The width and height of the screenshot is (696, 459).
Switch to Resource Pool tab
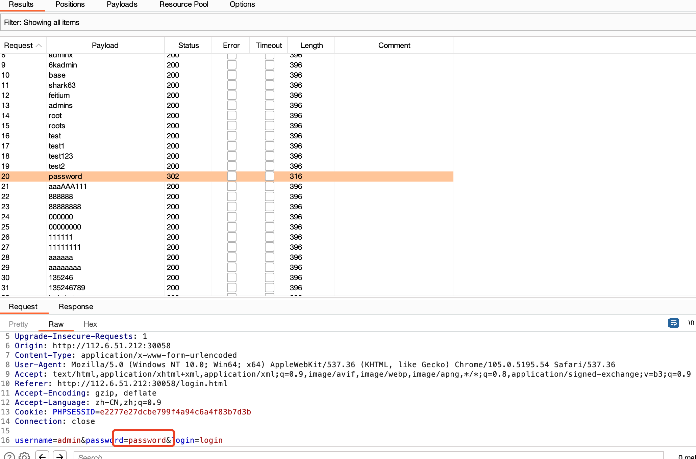[184, 4]
